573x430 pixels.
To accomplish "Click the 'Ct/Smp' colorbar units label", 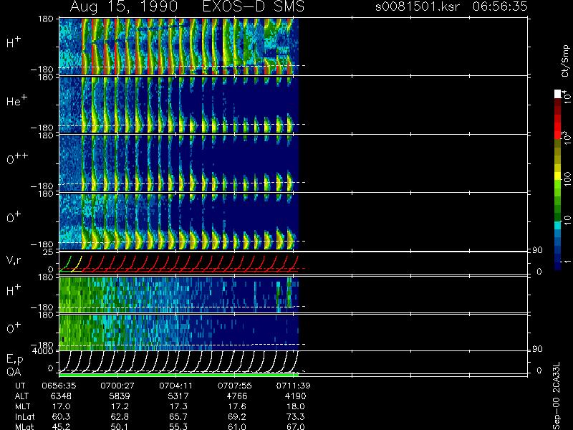I will click(x=565, y=61).
